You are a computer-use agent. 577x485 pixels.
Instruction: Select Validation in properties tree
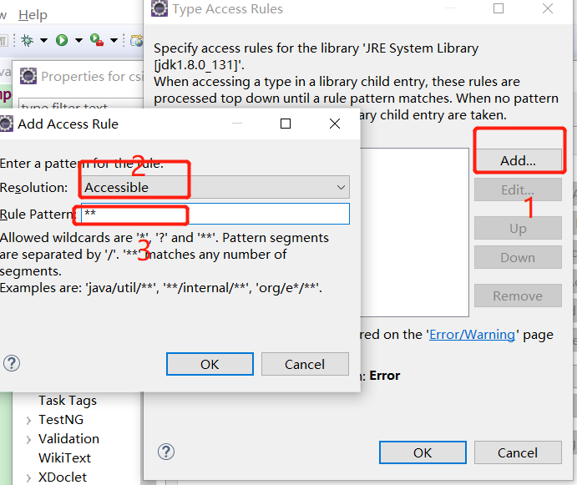click(x=68, y=438)
